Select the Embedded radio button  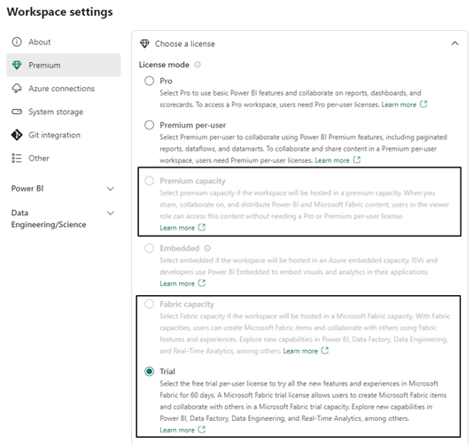coord(150,248)
